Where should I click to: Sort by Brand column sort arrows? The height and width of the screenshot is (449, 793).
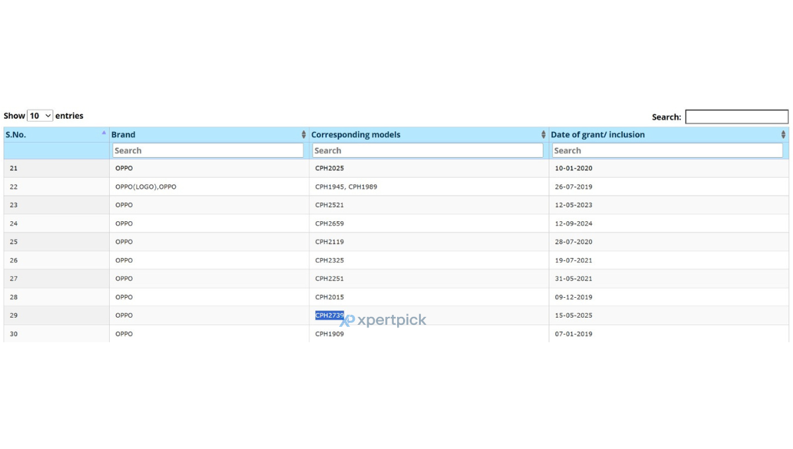304,135
